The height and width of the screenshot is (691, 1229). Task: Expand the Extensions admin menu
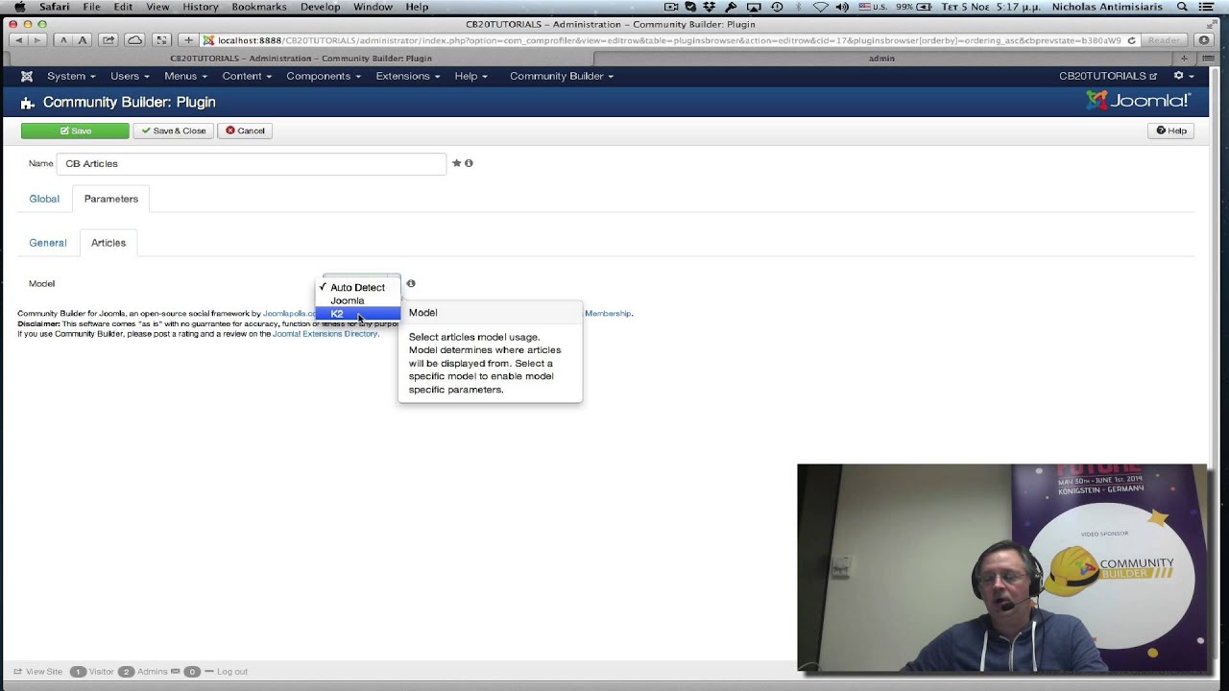[x=408, y=76]
